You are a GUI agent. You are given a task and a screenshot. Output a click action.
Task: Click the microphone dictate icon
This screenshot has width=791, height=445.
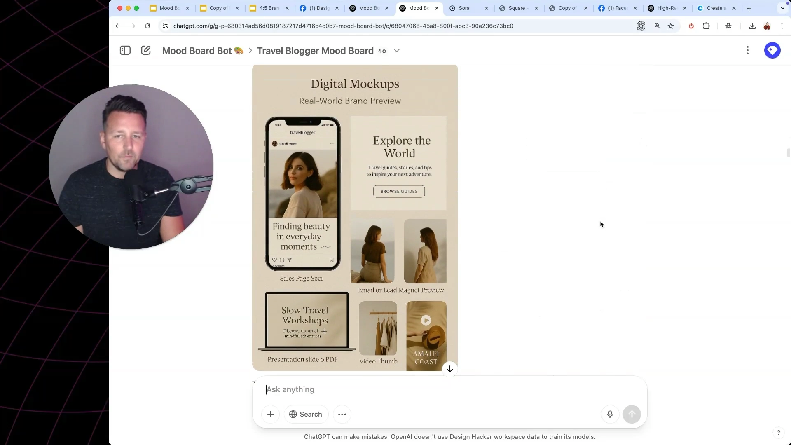pyautogui.click(x=610, y=414)
